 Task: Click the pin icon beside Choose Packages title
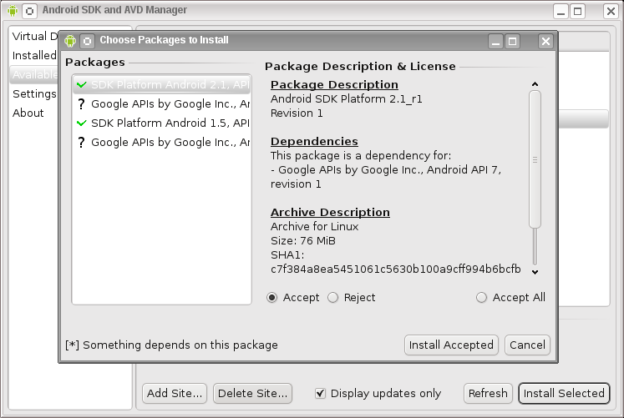click(x=87, y=41)
